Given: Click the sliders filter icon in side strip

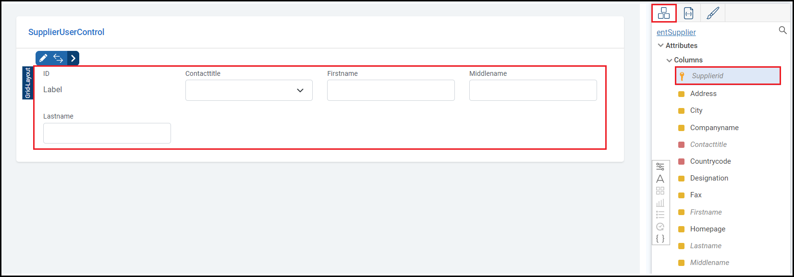Looking at the screenshot, I should (x=660, y=167).
